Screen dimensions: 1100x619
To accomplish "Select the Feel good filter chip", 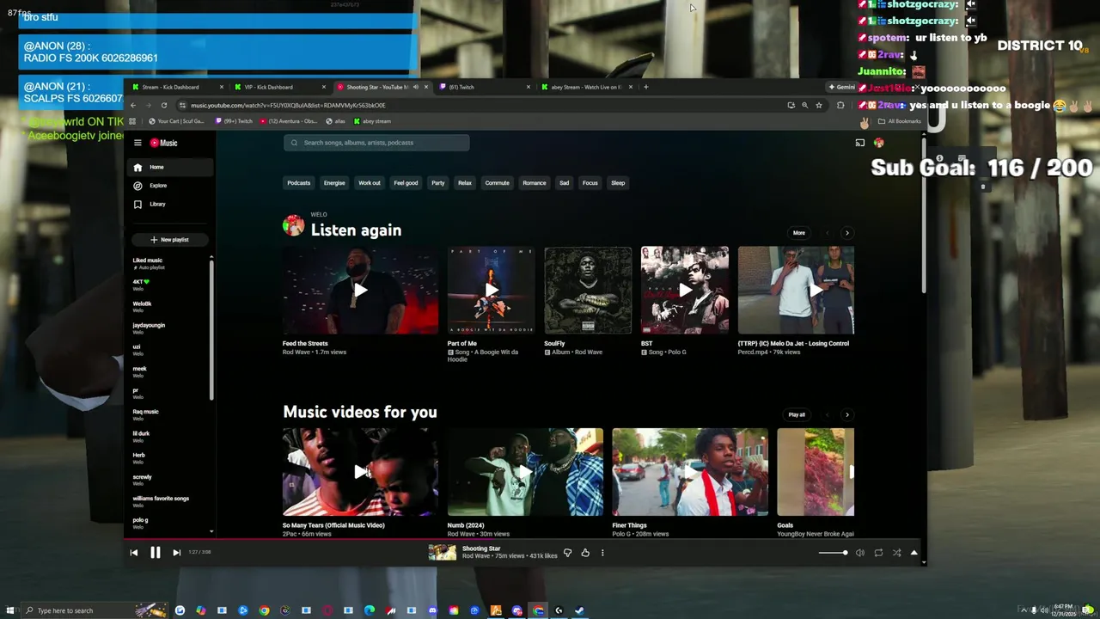I will pyautogui.click(x=406, y=183).
